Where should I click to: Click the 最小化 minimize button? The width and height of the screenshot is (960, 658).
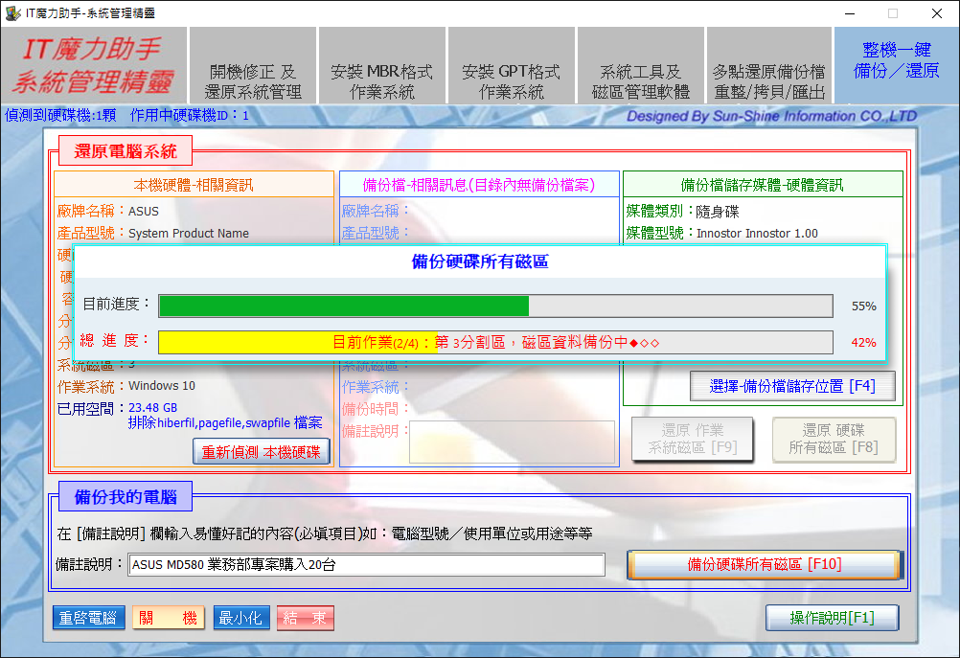click(240, 618)
